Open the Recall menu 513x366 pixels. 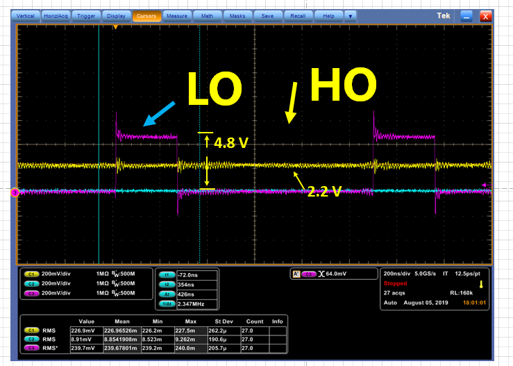pos(298,16)
